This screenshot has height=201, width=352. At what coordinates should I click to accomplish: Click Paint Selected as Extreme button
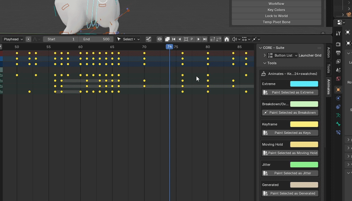pyautogui.click(x=290, y=92)
